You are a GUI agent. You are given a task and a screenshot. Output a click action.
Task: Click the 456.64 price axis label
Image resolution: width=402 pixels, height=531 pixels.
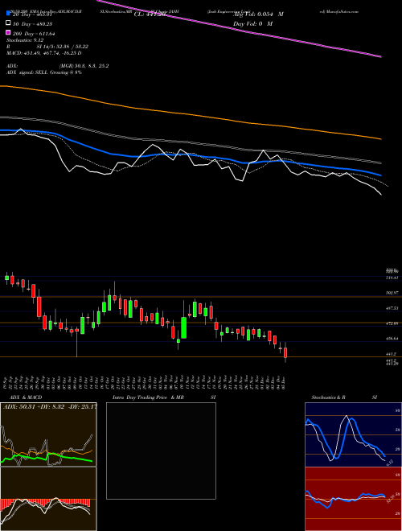392,338
